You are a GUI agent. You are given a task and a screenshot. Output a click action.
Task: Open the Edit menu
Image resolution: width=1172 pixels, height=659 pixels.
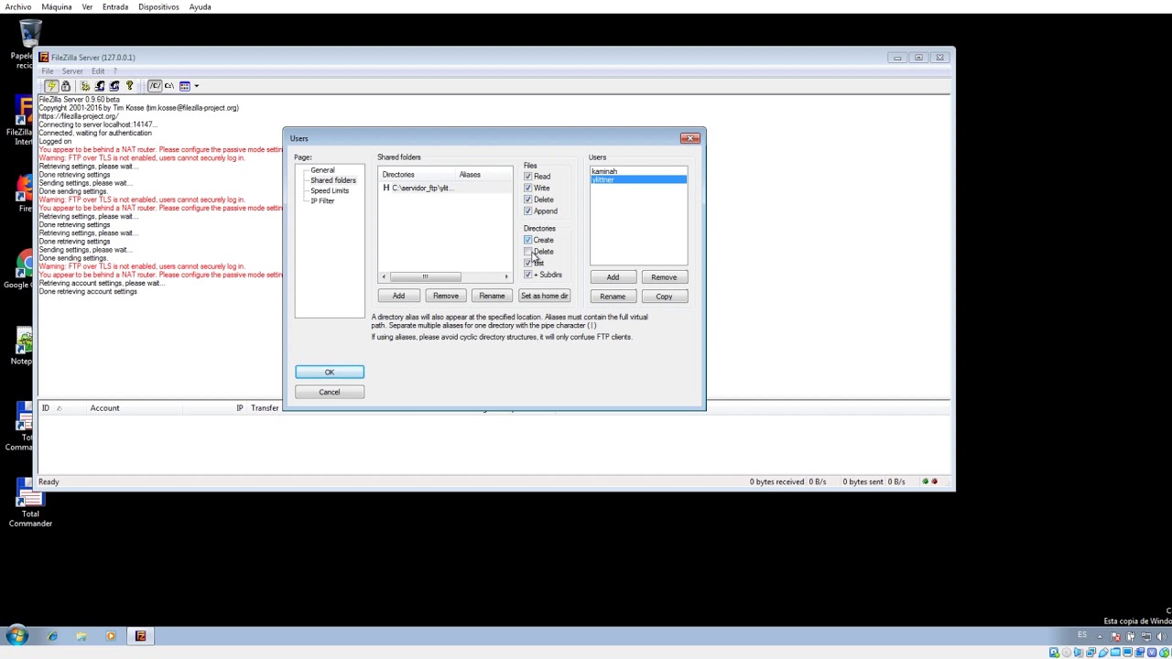(x=98, y=71)
